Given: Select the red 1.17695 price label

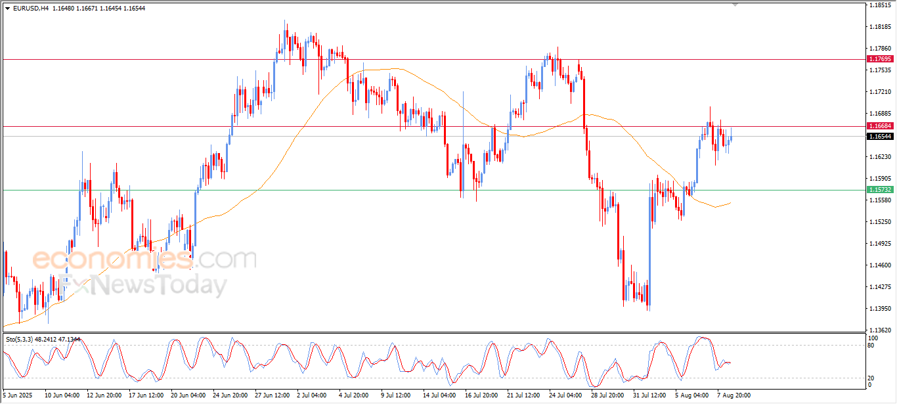Looking at the screenshot, I should pyautogui.click(x=880, y=59).
